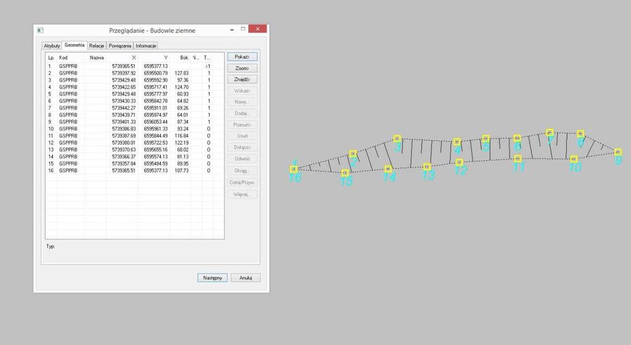Select the rightmost vertex marker 9

coord(618,152)
